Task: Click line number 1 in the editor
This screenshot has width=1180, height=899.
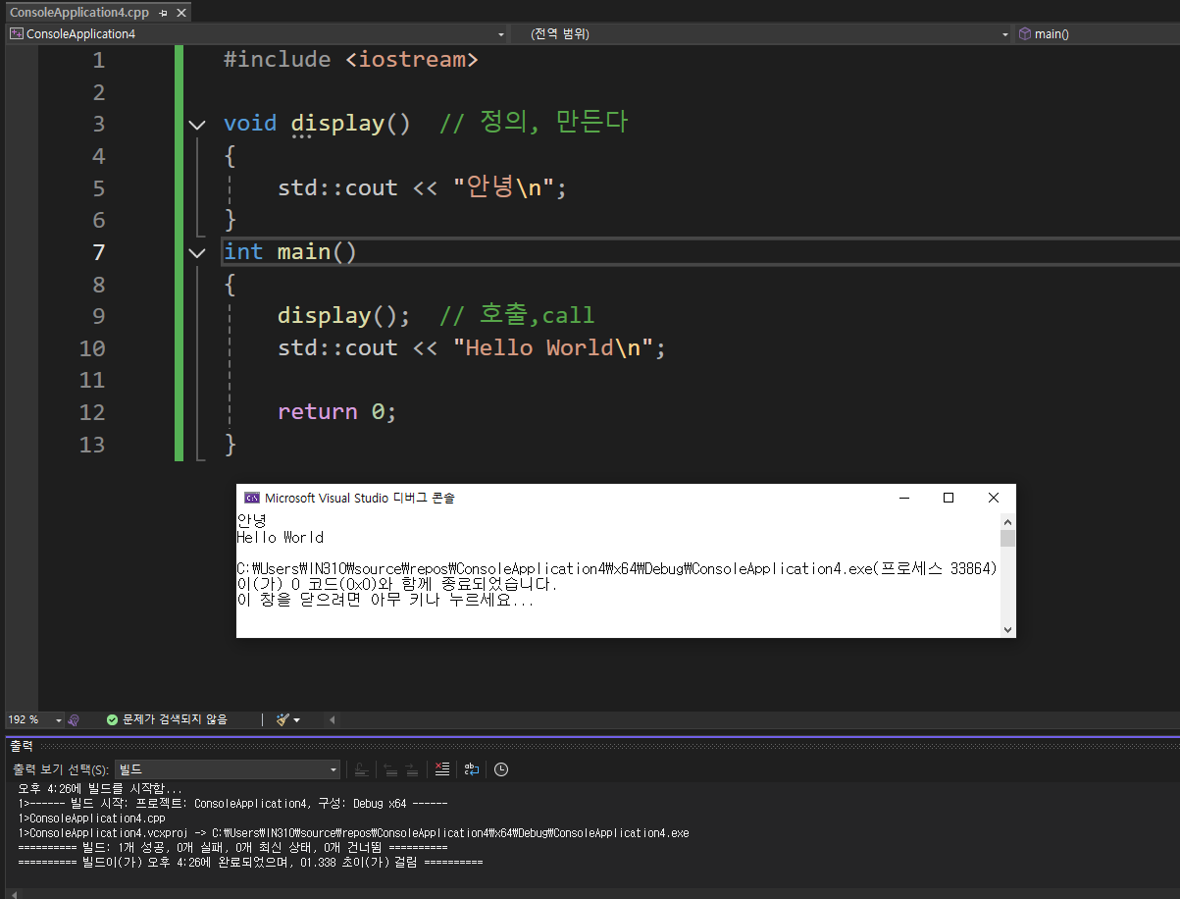Action: pos(98,60)
